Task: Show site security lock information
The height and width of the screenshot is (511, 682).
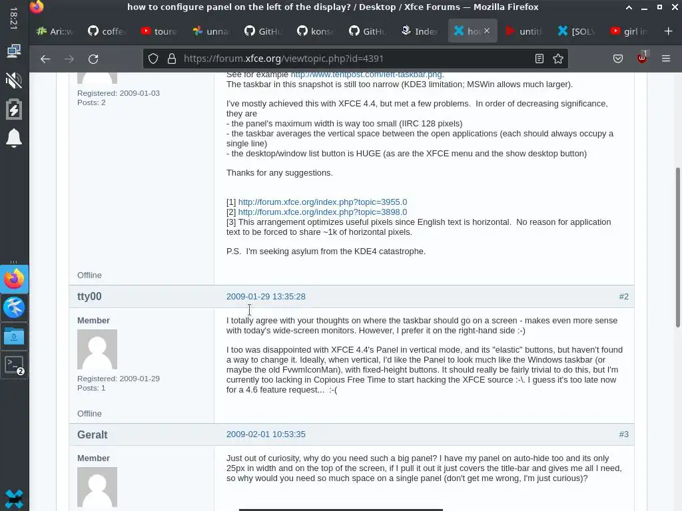Action: tap(172, 59)
